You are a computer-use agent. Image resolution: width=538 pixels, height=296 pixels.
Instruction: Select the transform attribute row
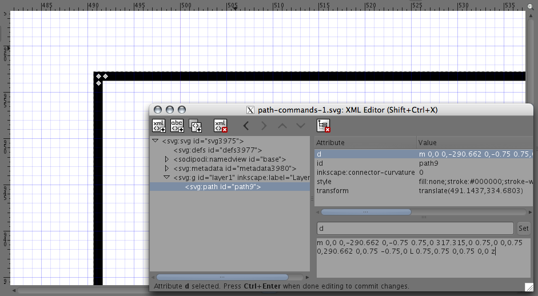(424, 191)
